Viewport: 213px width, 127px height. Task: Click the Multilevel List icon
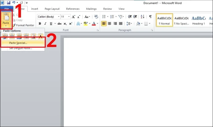point(120,17)
